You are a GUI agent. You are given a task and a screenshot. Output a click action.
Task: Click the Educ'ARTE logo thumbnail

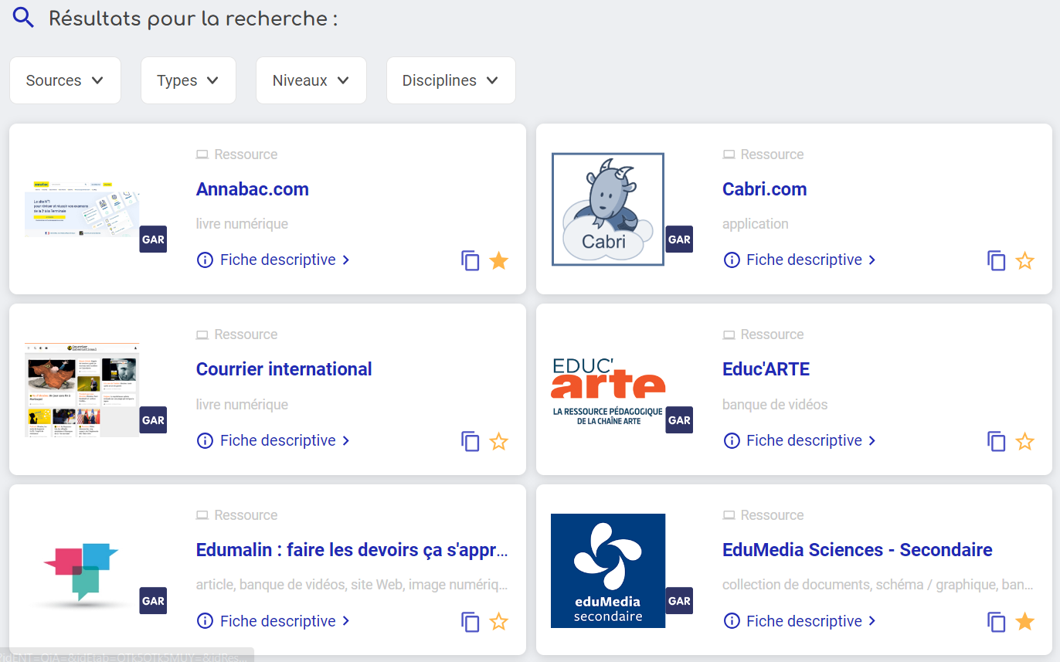point(607,389)
